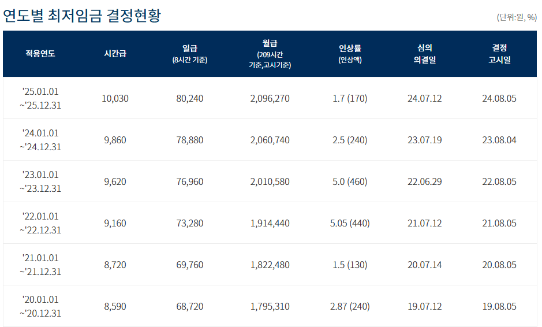Select the 2.87 (240) increase rate cell
The image size is (542, 327).
350,306
